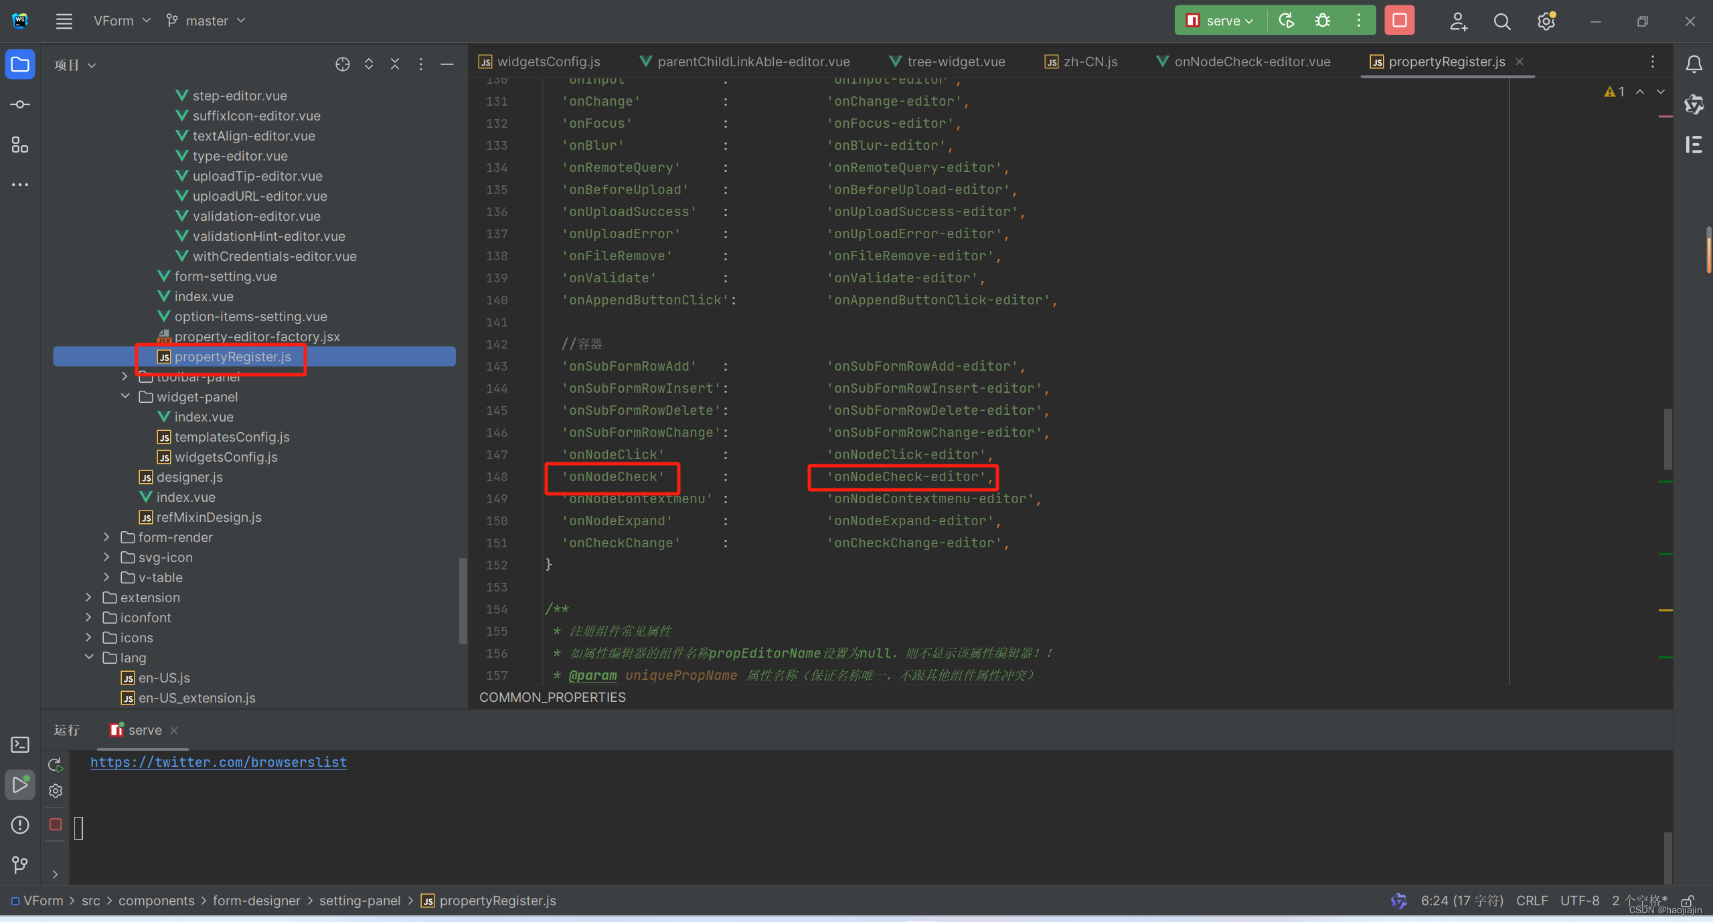Toggle the Project tool window folder button

pos(20,64)
